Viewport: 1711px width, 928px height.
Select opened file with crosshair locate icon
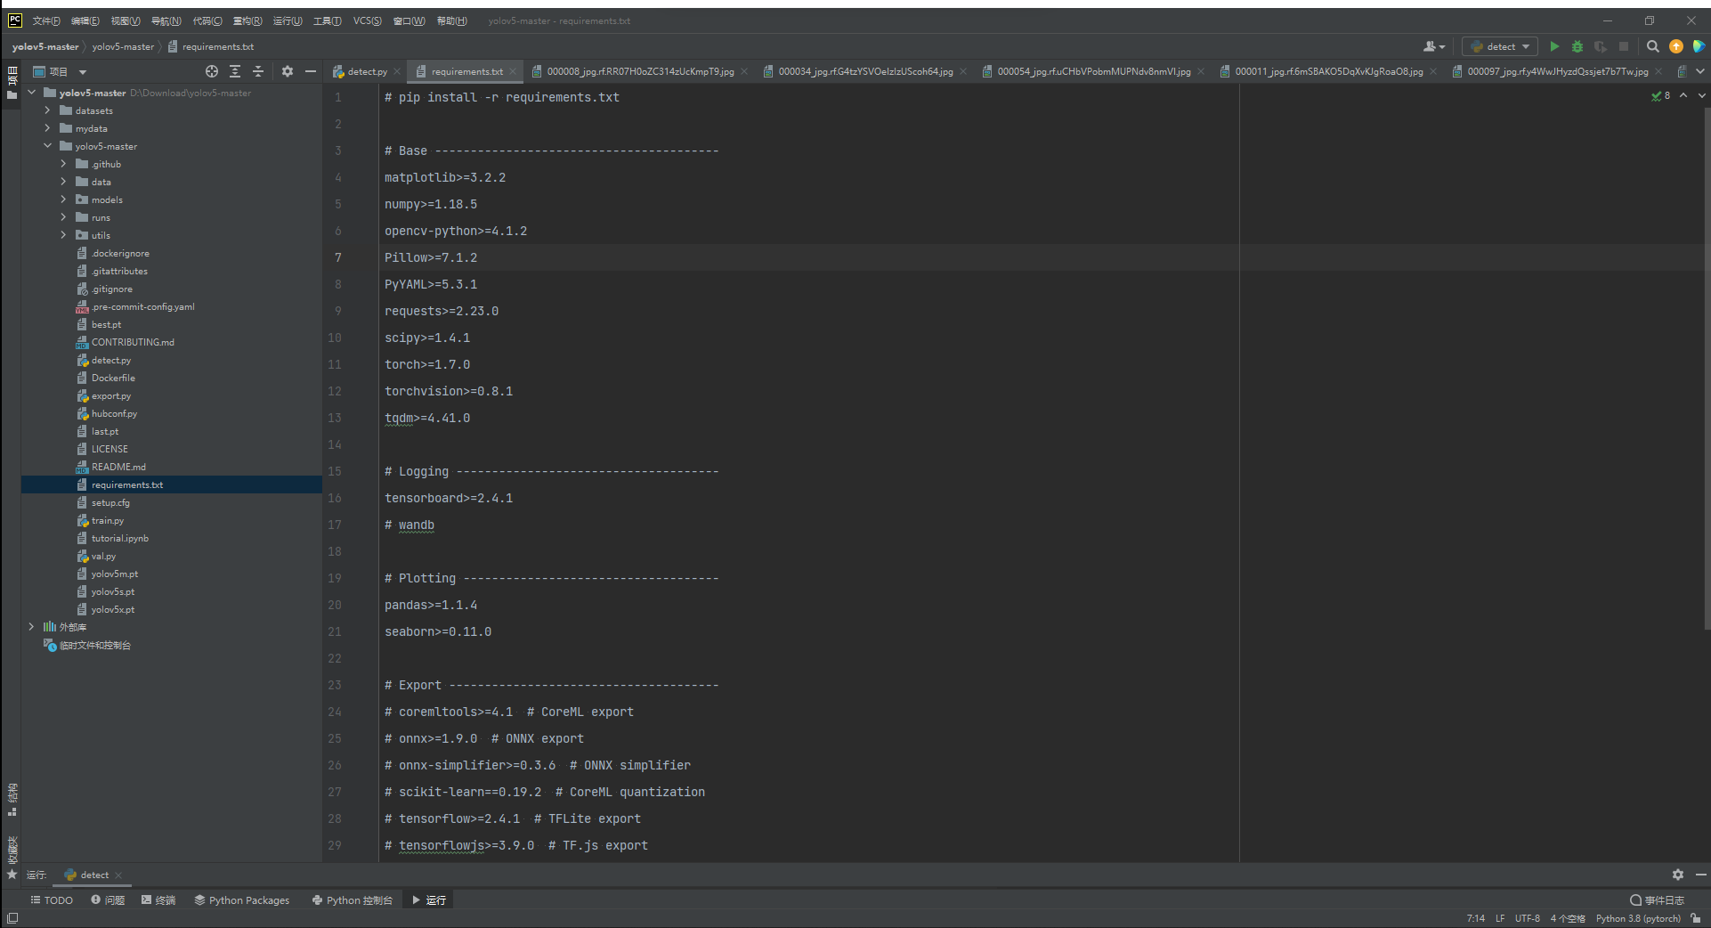coord(212,71)
